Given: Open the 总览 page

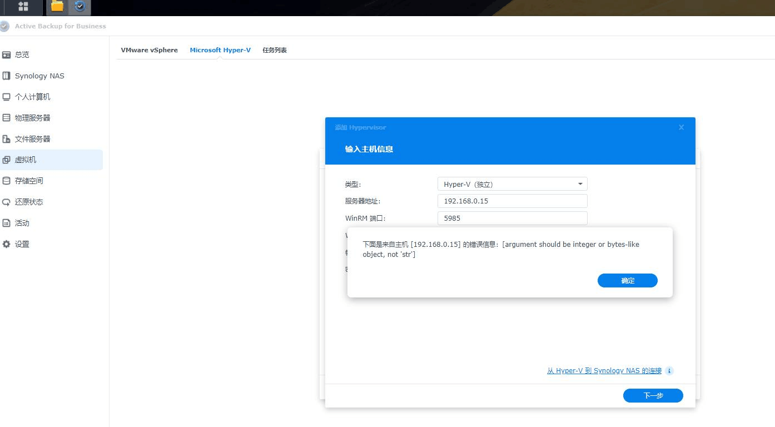Looking at the screenshot, I should pos(51,54).
